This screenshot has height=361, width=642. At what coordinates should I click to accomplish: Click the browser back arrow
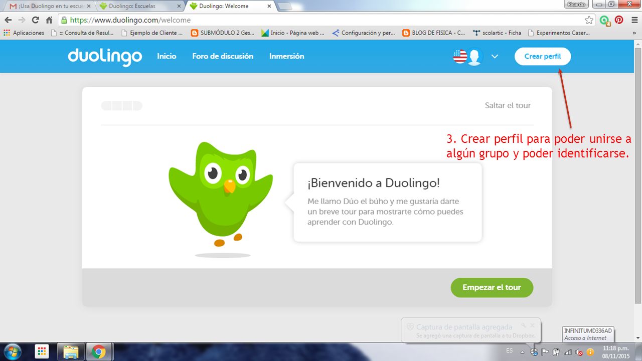tap(8, 20)
